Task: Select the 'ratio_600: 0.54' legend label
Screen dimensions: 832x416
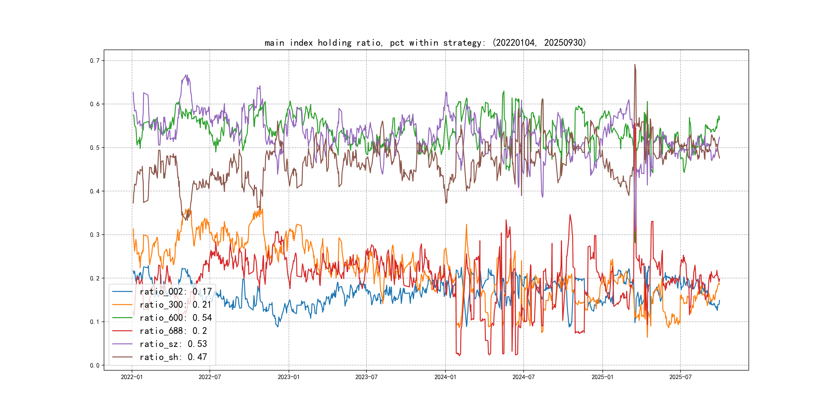Action: [175, 318]
